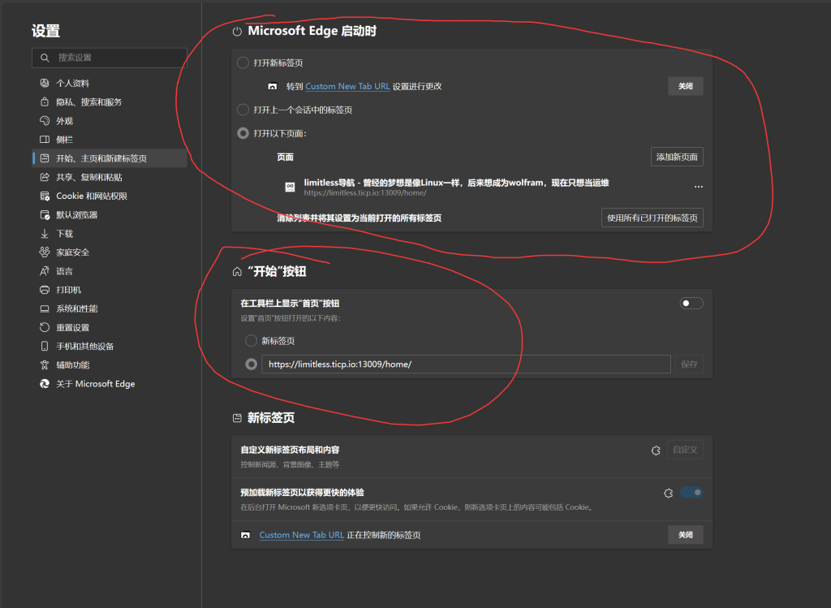Viewport: 831px width, 608px height.
Task: Focus the 搜索设置 search field
Action: (110, 58)
